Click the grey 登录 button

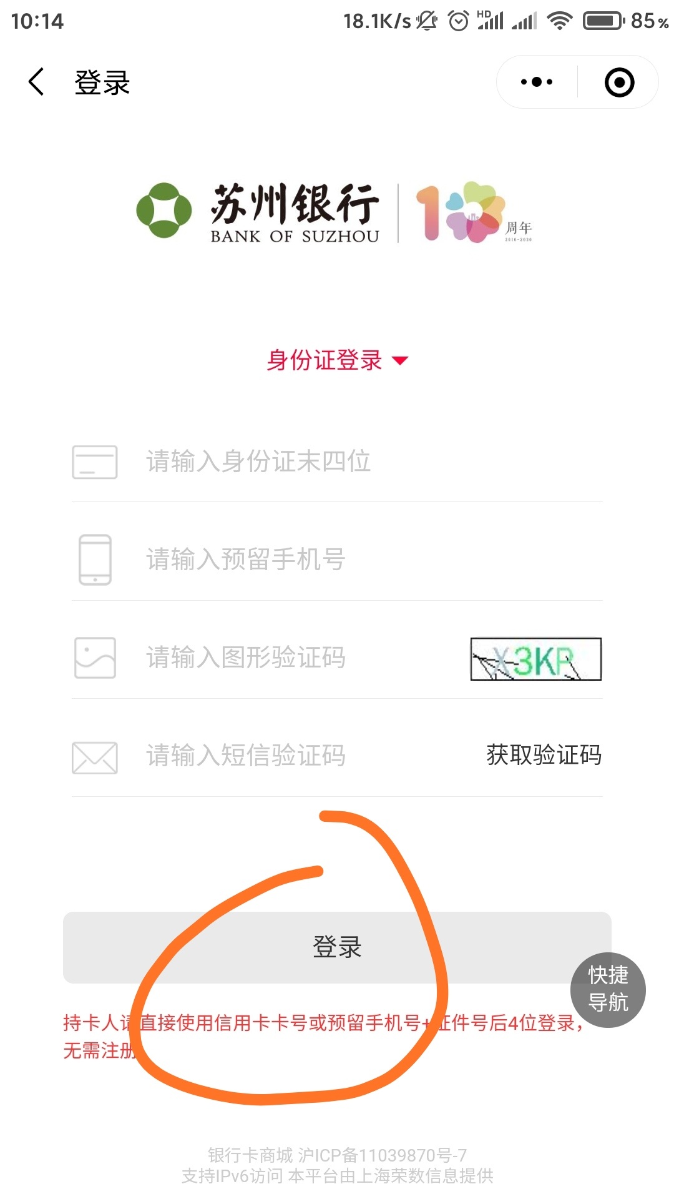337,947
